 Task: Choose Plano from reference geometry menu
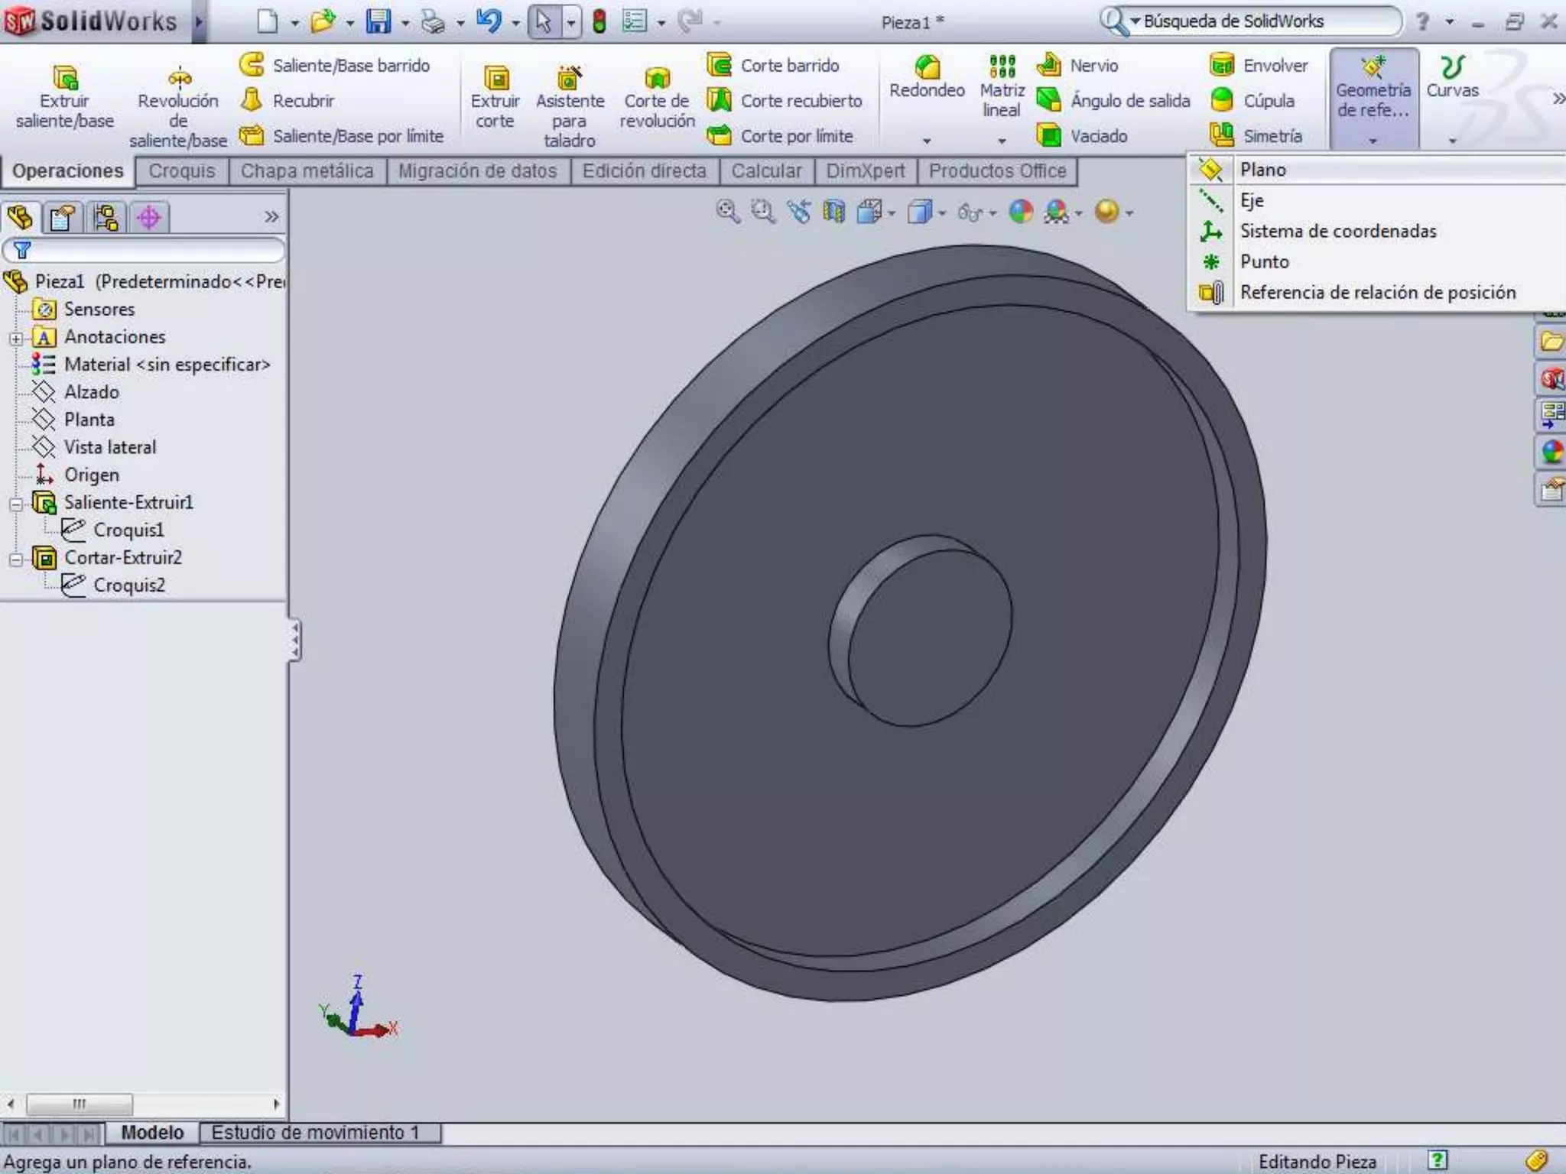(1263, 170)
